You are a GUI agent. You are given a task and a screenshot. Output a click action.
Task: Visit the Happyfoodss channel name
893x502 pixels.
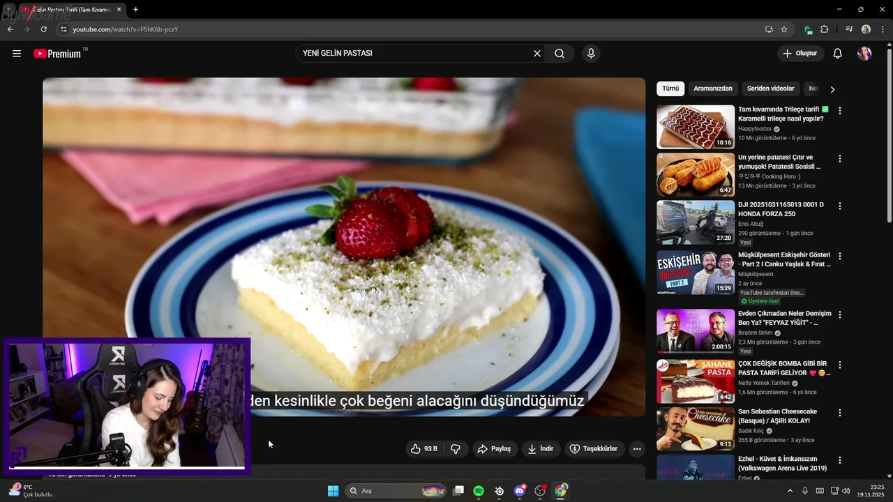click(755, 129)
